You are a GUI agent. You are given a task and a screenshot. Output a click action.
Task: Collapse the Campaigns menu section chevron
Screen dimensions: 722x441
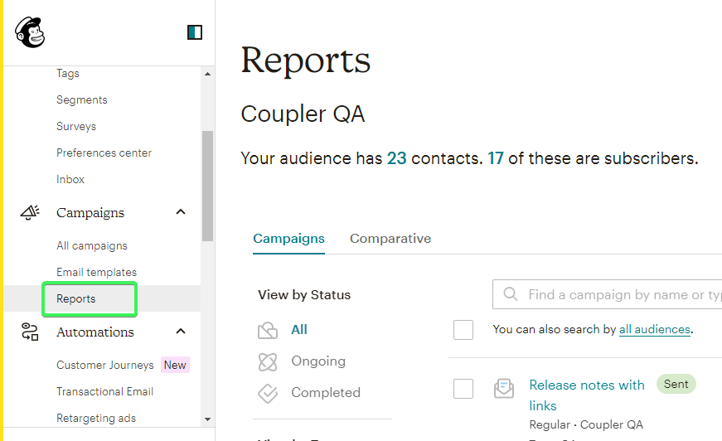point(181,211)
